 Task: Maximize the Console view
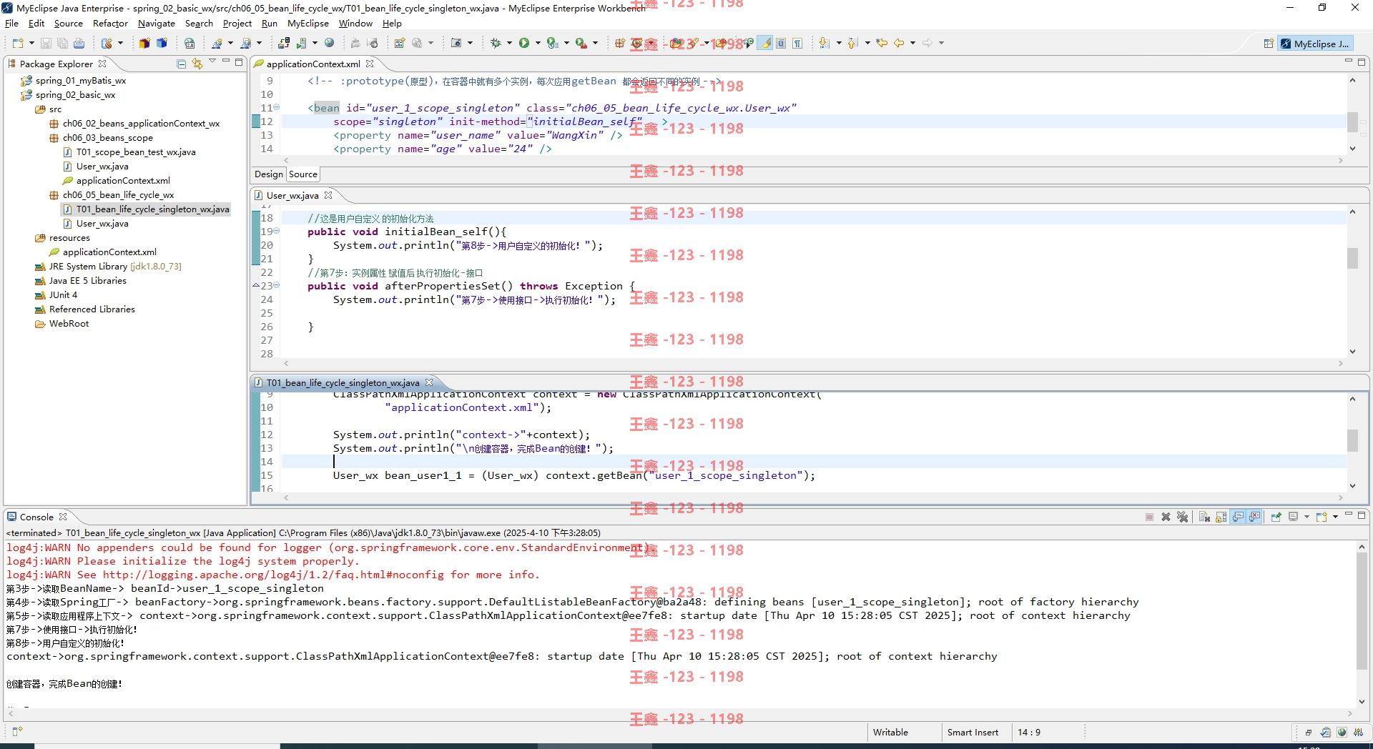[1362, 515]
